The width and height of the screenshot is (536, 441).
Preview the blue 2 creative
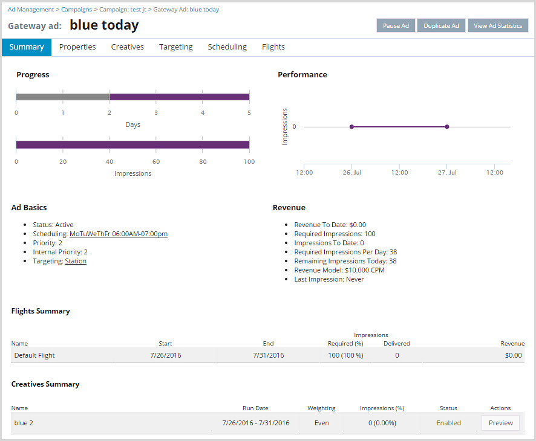[x=500, y=423]
